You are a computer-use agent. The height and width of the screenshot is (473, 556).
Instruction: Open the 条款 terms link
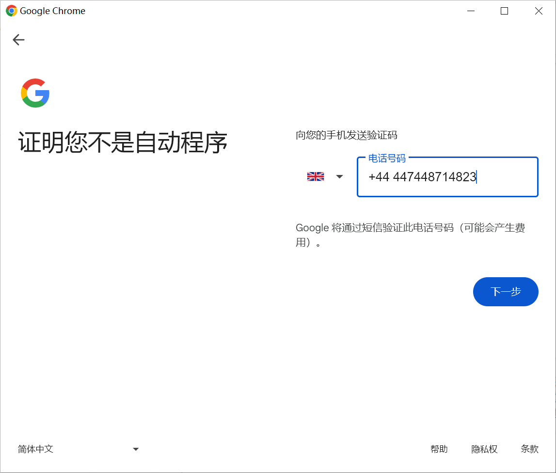(x=530, y=449)
